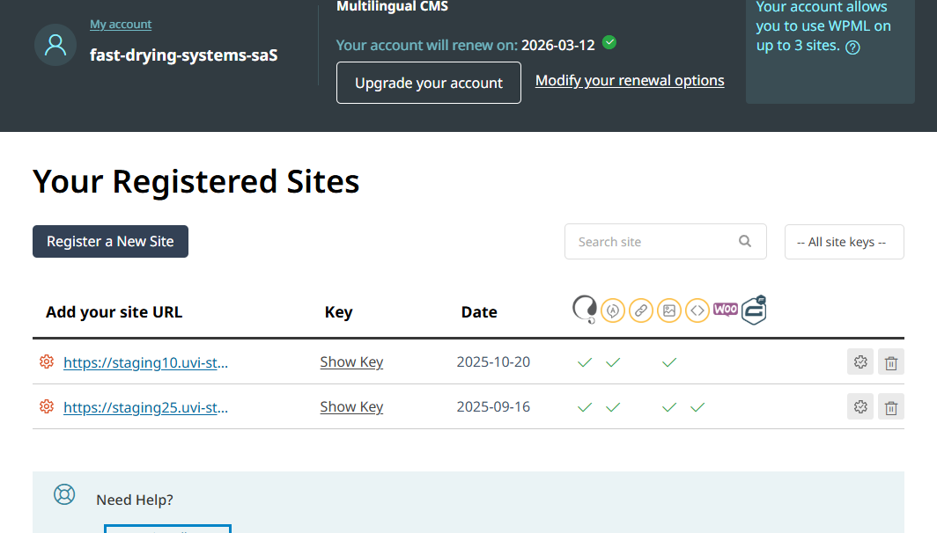Focus the Search site input field
The width and height of the screenshot is (937, 533).
pos(652,242)
